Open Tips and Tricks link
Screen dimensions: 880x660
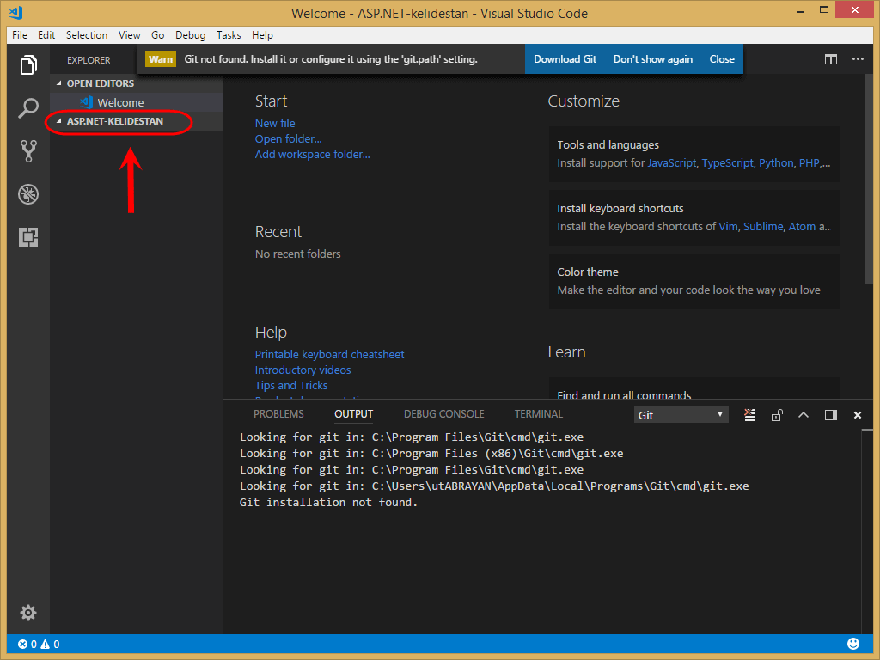pos(291,386)
